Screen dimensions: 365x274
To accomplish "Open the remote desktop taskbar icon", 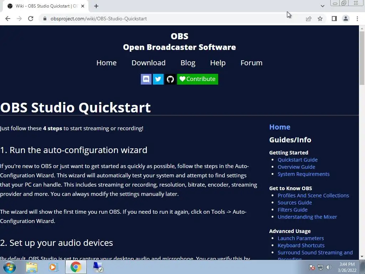I will [x=98, y=267].
